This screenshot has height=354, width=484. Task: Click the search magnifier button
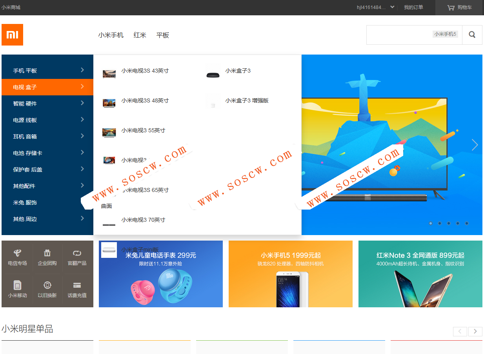472,35
